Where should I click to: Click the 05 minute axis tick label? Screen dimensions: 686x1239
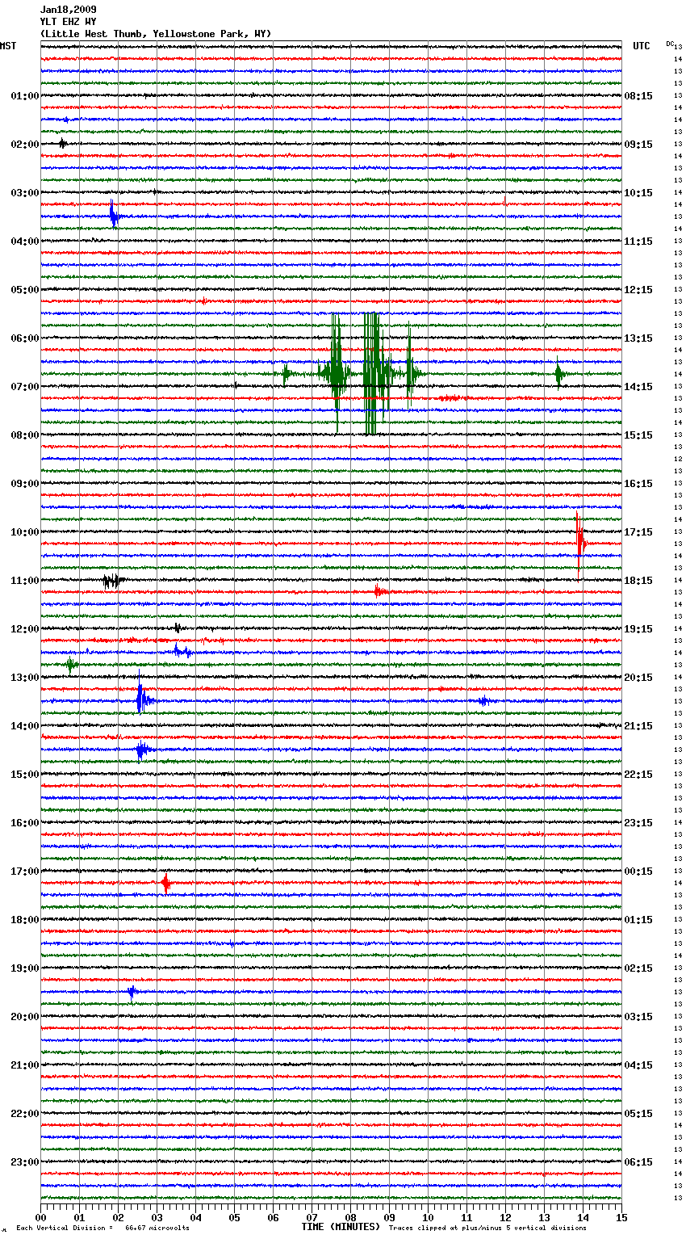[x=234, y=1217]
